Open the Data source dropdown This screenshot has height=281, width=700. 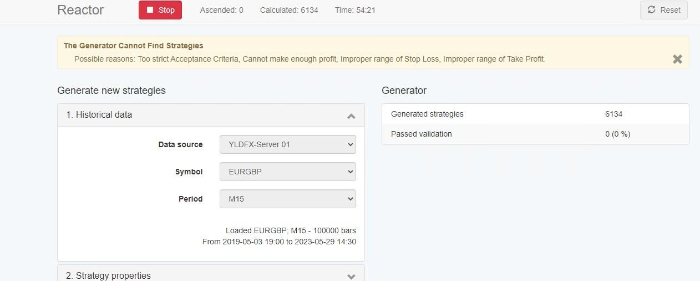(288, 144)
